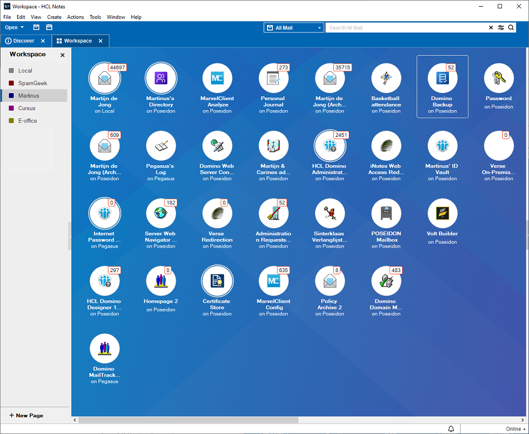Open HCL Domino Administrator help icon
The image size is (529, 434).
point(330,146)
